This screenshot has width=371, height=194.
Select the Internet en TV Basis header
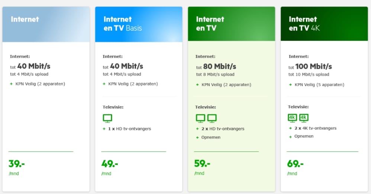[x=139, y=24]
